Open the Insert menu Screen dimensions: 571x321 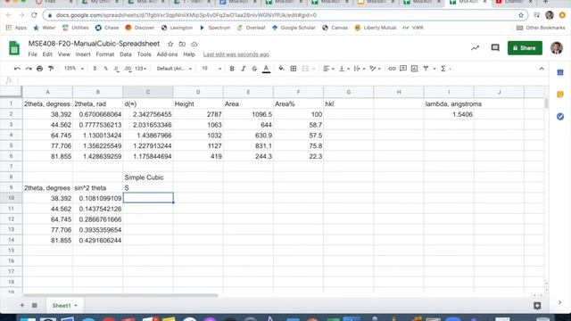click(83, 54)
